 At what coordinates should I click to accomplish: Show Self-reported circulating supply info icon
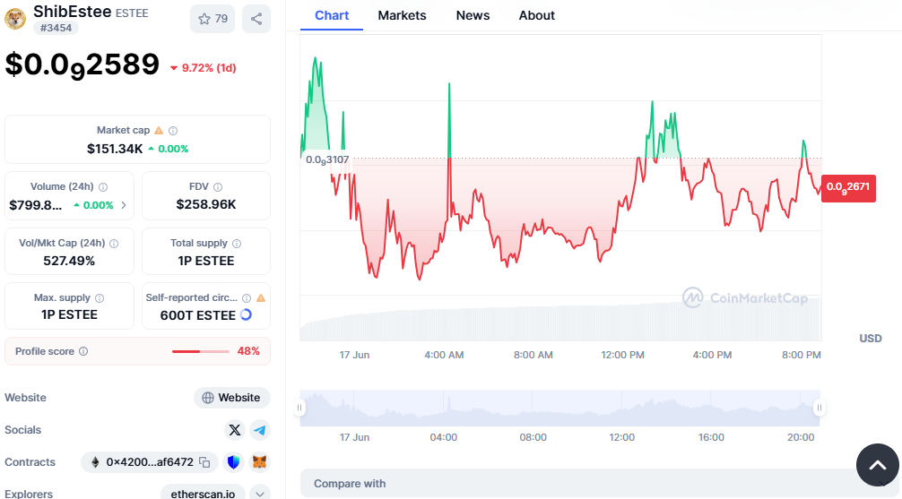pos(247,297)
